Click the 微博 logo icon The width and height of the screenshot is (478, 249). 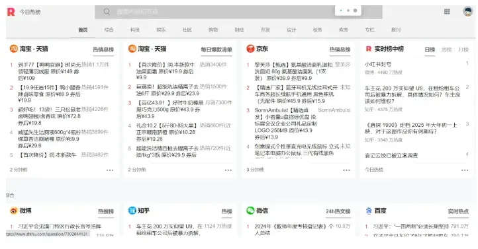pyautogui.click(x=14, y=211)
